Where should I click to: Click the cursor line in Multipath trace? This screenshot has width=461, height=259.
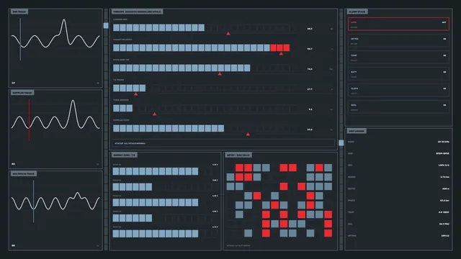(x=34, y=201)
